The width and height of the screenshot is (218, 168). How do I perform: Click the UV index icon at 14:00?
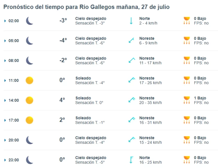click(187, 100)
